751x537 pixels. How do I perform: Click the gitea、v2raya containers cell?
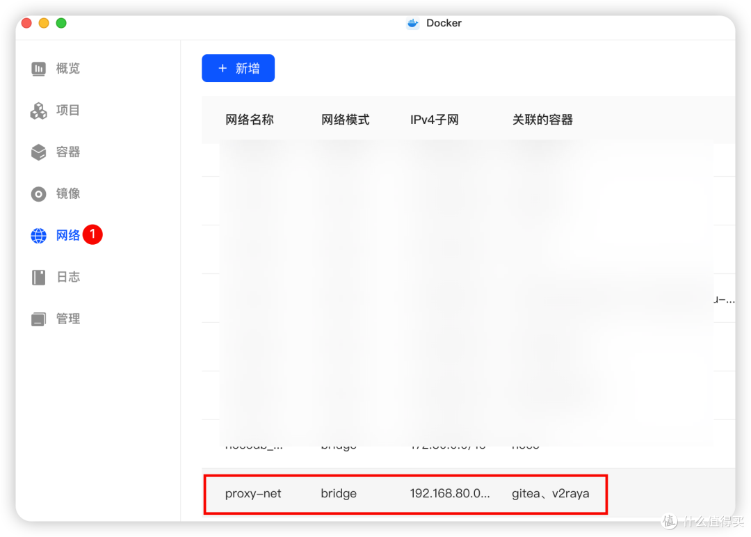[551, 493]
